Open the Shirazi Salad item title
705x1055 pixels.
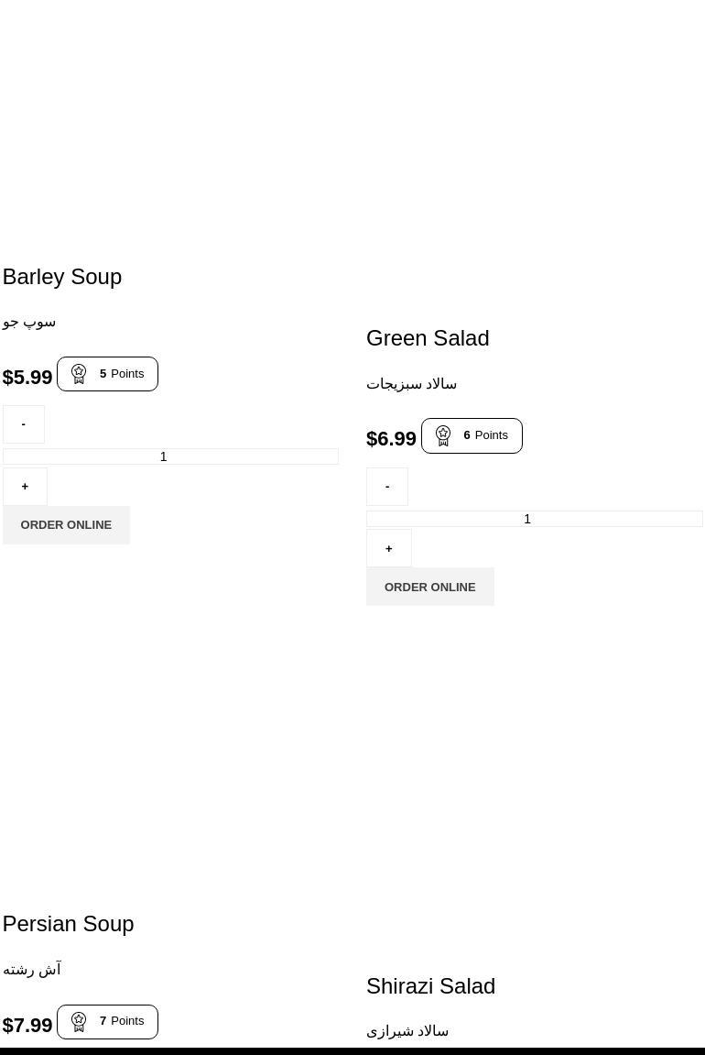430,986
